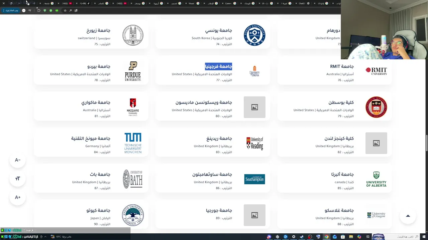Switch to the TikTok (99+) browser tab
This screenshot has height=240, width=428.
[84, 3]
